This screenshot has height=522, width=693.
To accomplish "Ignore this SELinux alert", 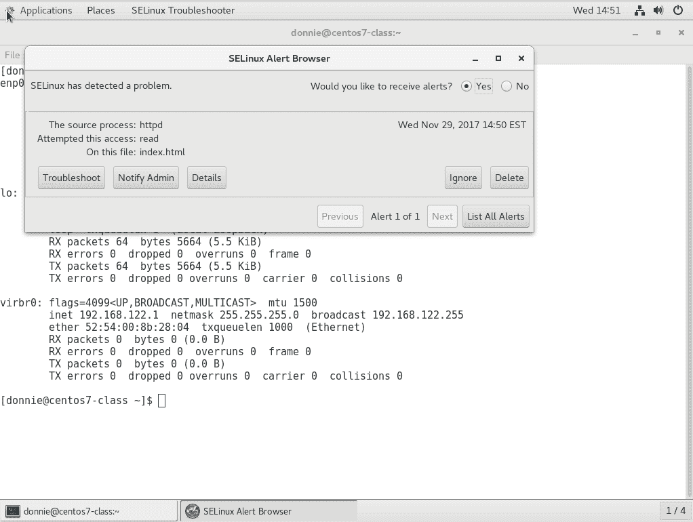I will pyautogui.click(x=463, y=178).
